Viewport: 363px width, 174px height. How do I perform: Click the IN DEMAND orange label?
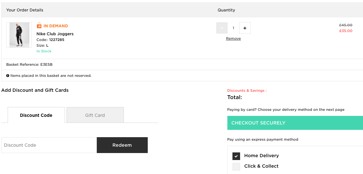(x=56, y=26)
